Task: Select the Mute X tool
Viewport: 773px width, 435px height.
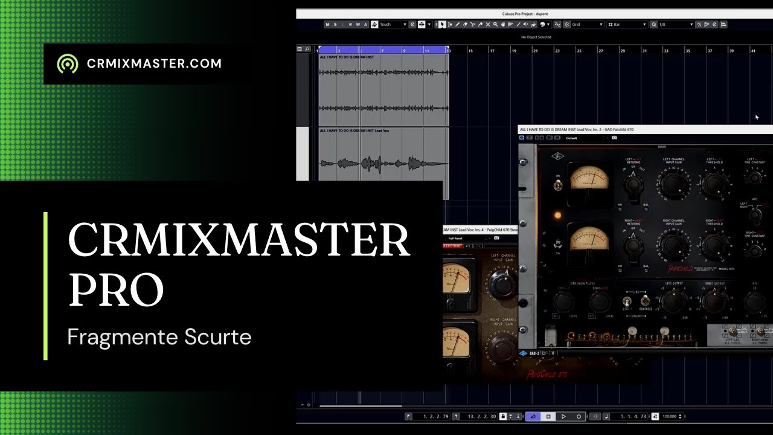Action: [488, 24]
